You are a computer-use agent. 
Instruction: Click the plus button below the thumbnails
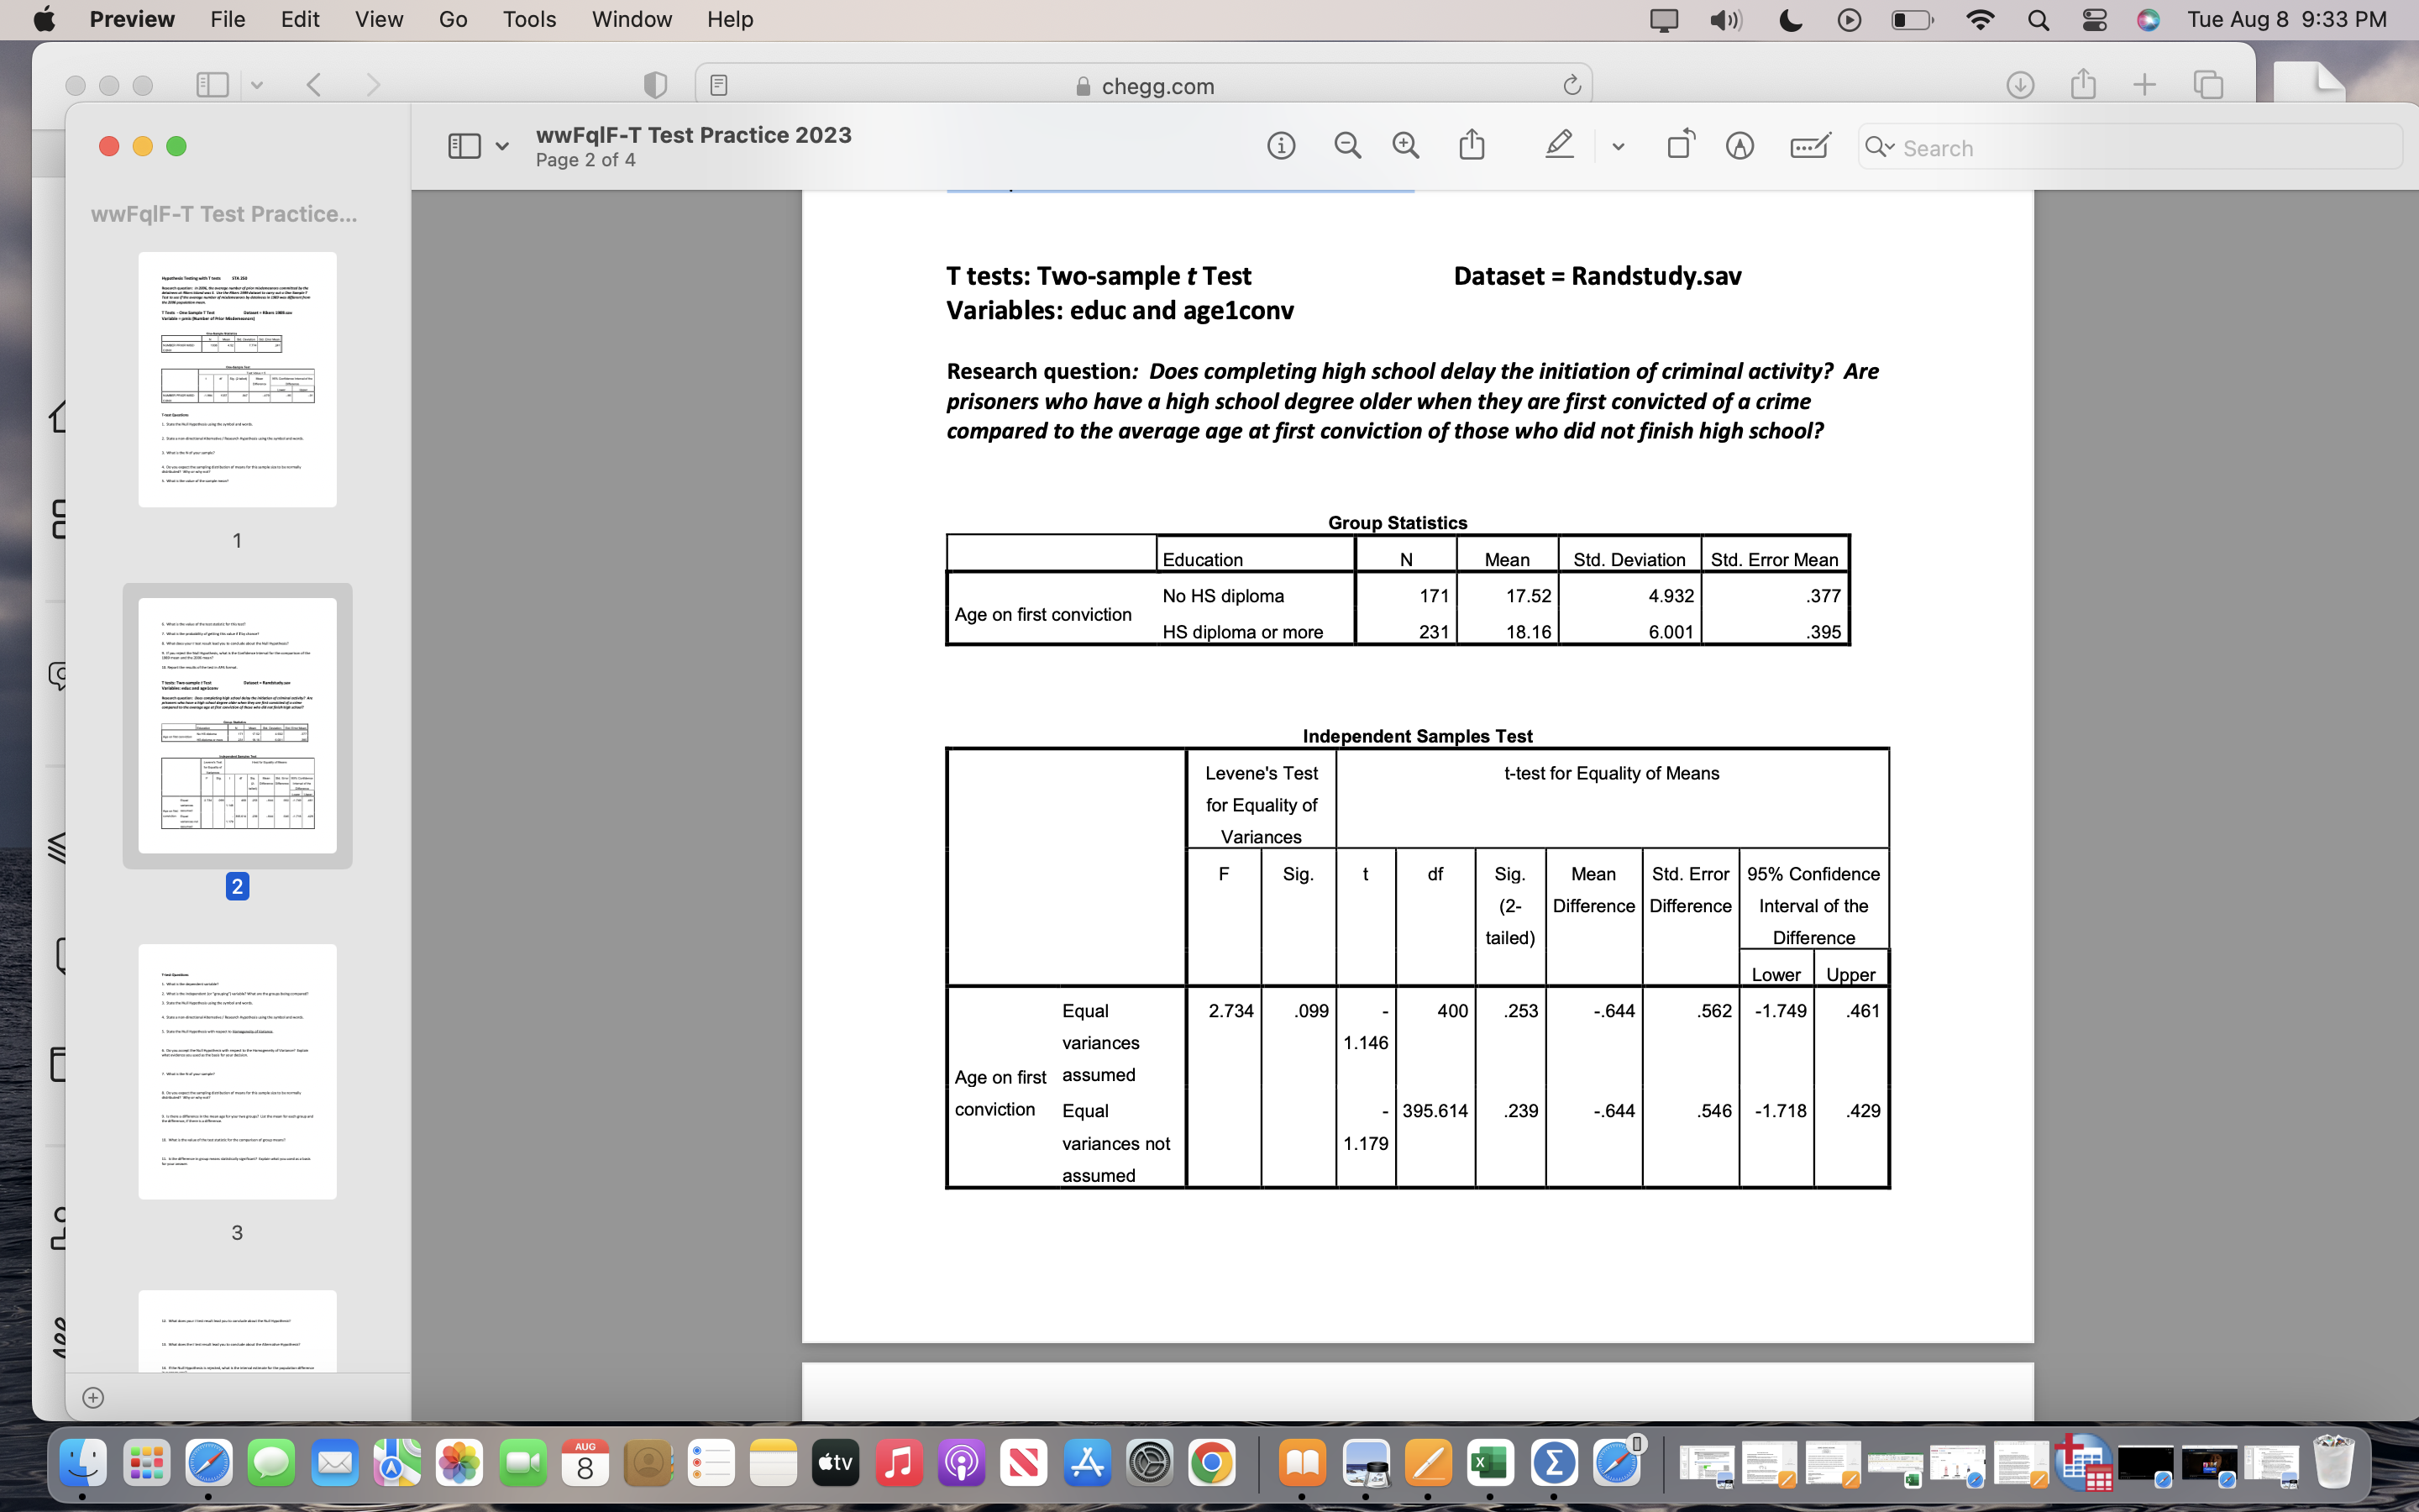(94, 1397)
